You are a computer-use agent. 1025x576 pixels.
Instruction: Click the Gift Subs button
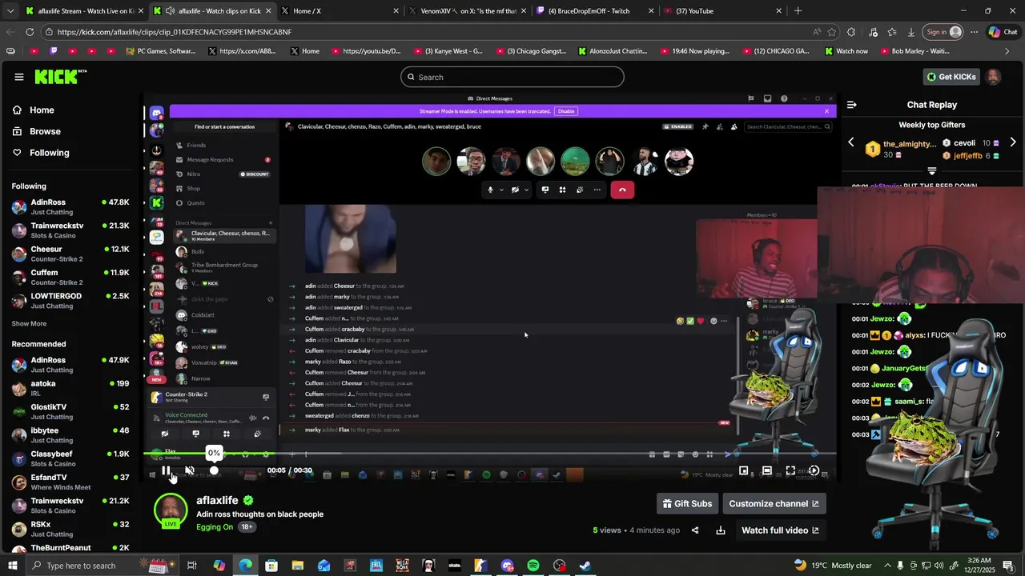tap(687, 503)
